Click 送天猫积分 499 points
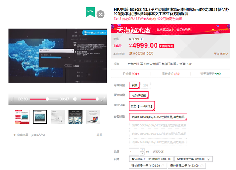This screenshot has width=236, height=170. (x=210, y=73)
